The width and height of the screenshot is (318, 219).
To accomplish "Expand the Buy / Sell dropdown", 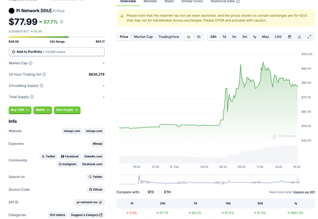I will [x=20, y=110].
